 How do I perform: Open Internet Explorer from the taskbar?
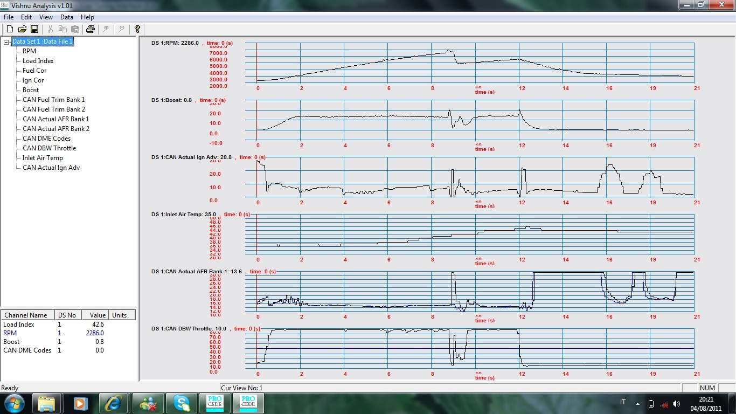point(114,403)
